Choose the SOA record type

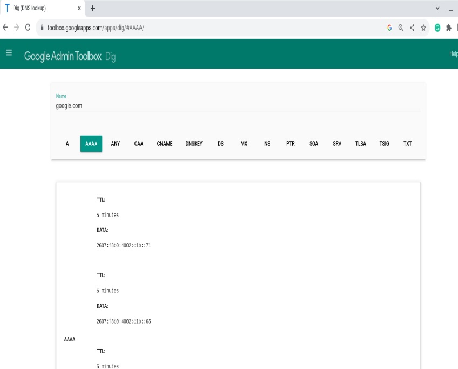pos(314,144)
